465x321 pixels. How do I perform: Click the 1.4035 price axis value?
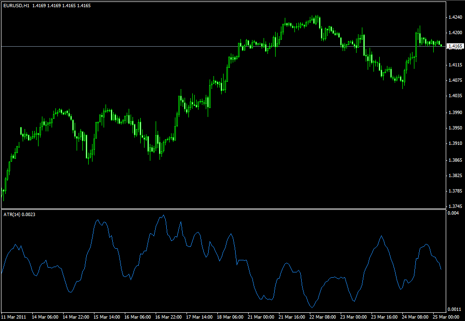click(455, 95)
